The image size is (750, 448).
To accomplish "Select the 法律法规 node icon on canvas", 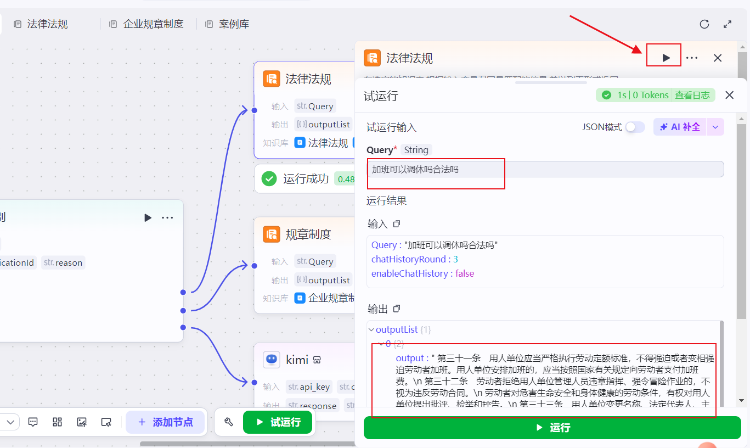I will [x=272, y=79].
